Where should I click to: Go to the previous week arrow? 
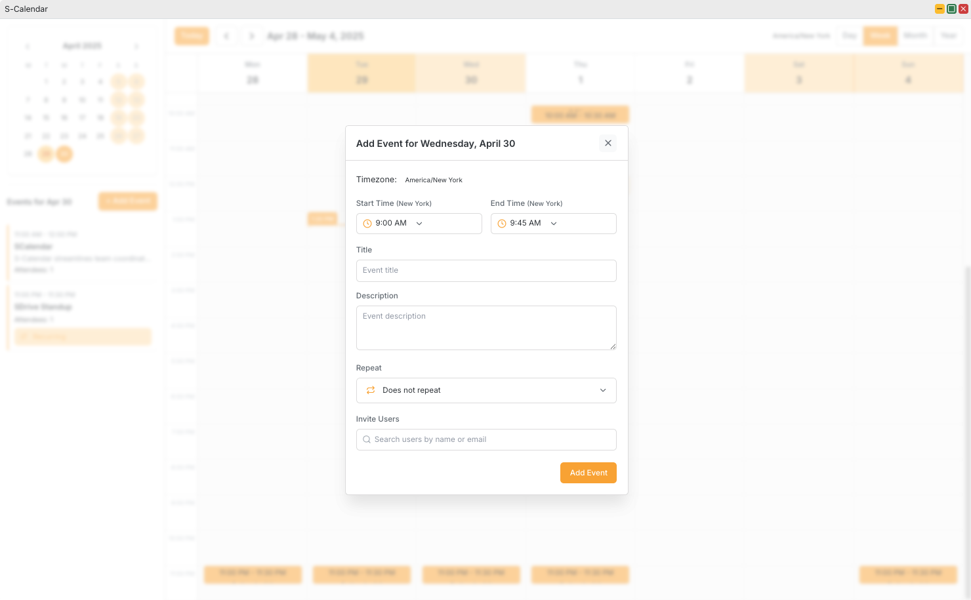[x=226, y=36]
